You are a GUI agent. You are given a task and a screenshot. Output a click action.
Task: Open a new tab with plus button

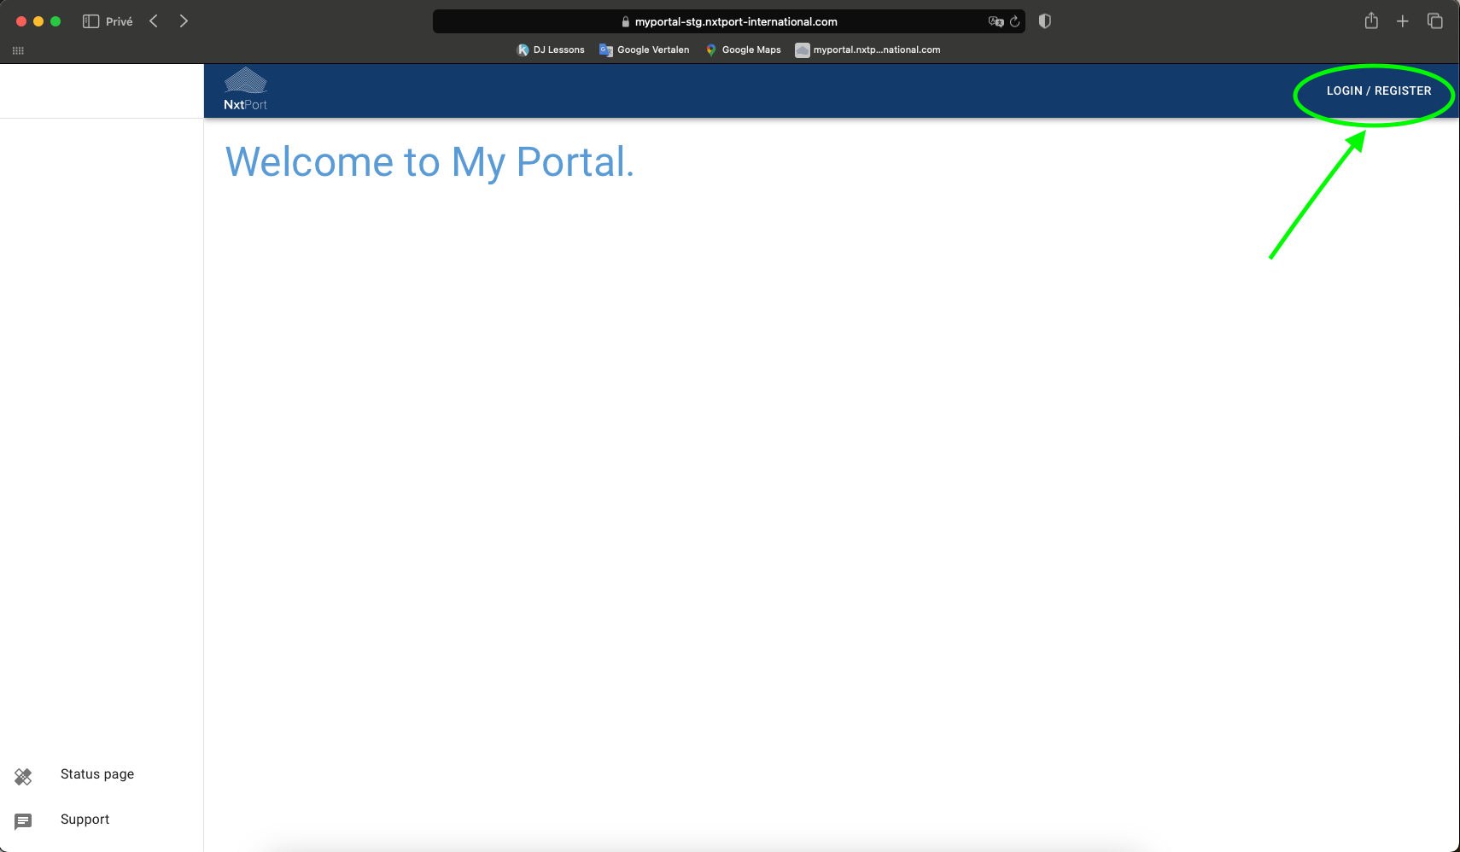tap(1403, 21)
